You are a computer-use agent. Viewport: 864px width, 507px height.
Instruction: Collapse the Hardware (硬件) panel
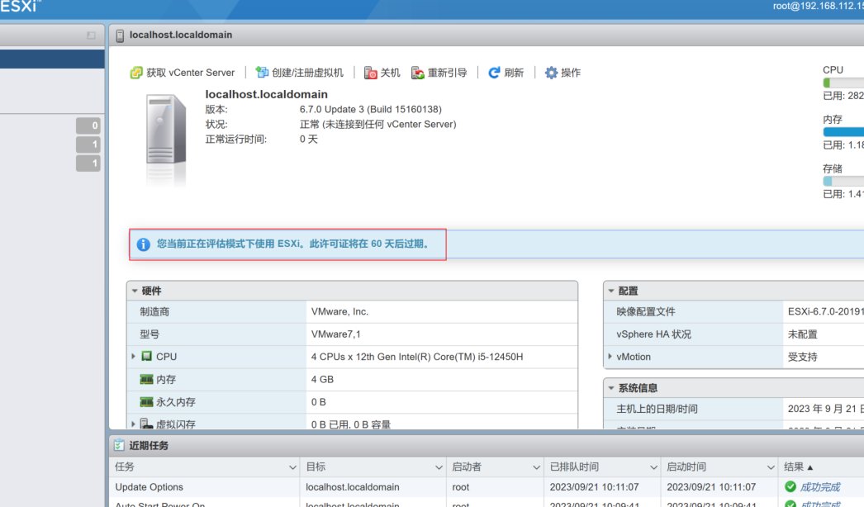[x=135, y=291]
